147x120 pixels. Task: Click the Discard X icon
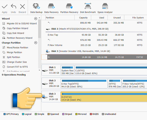pyautogui.click(x=22, y=6)
